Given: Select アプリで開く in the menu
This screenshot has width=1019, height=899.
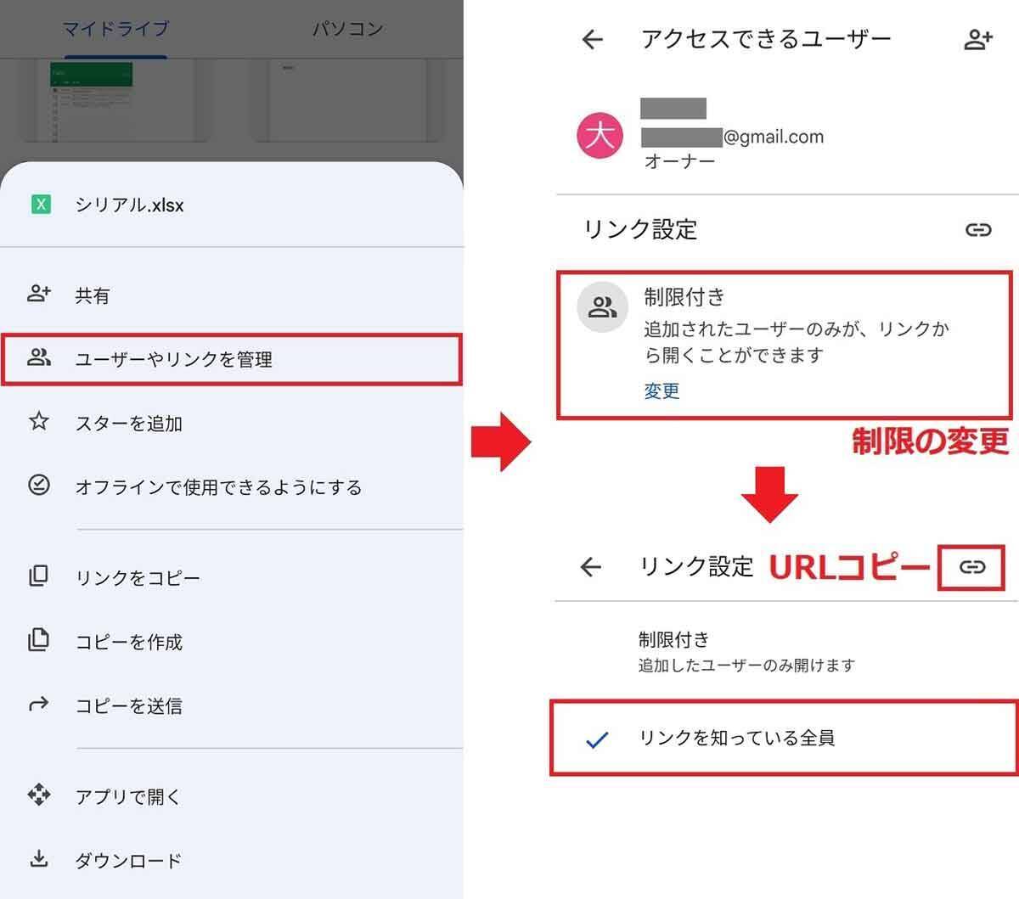Looking at the screenshot, I should pyautogui.click(x=128, y=796).
